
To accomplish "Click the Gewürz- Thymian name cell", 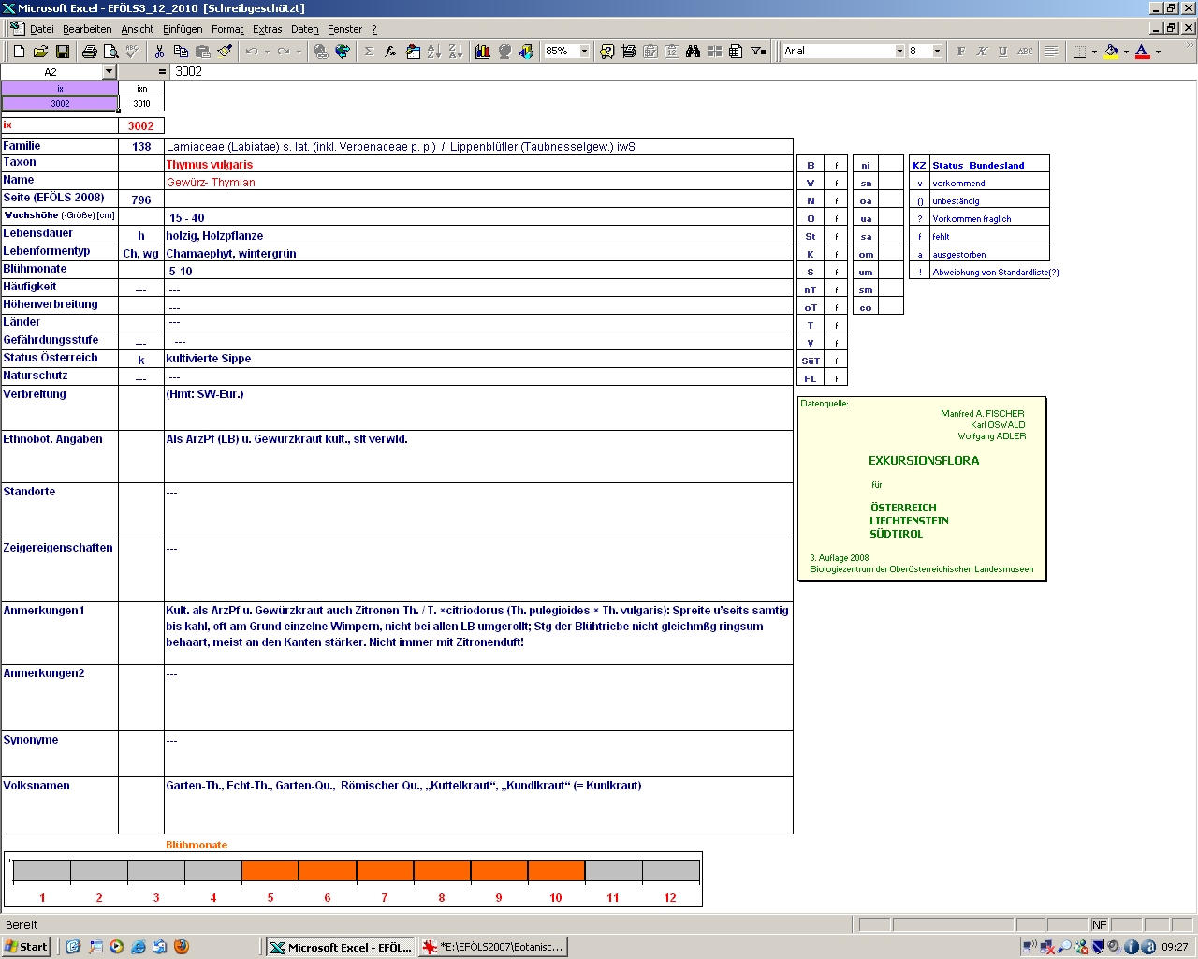I will (478, 182).
